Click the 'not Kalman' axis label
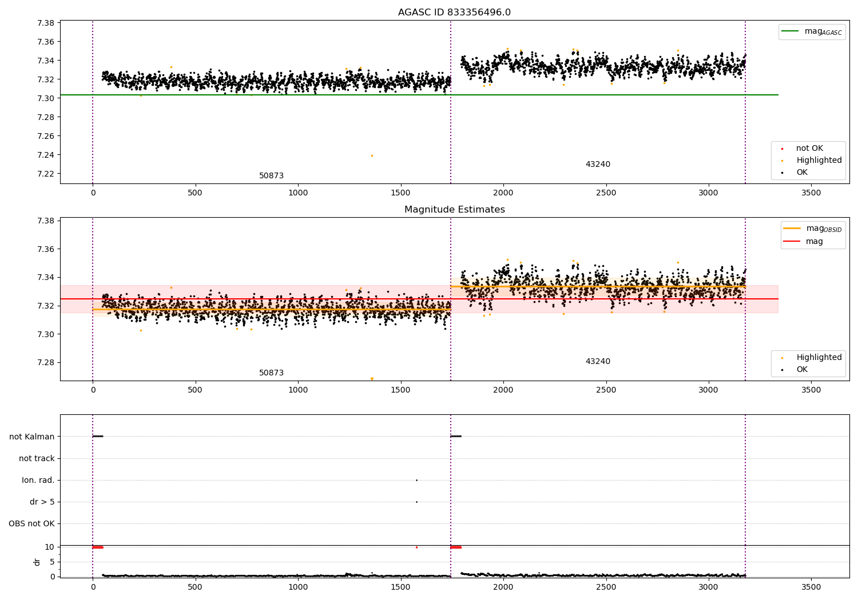 [x=32, y=437]
